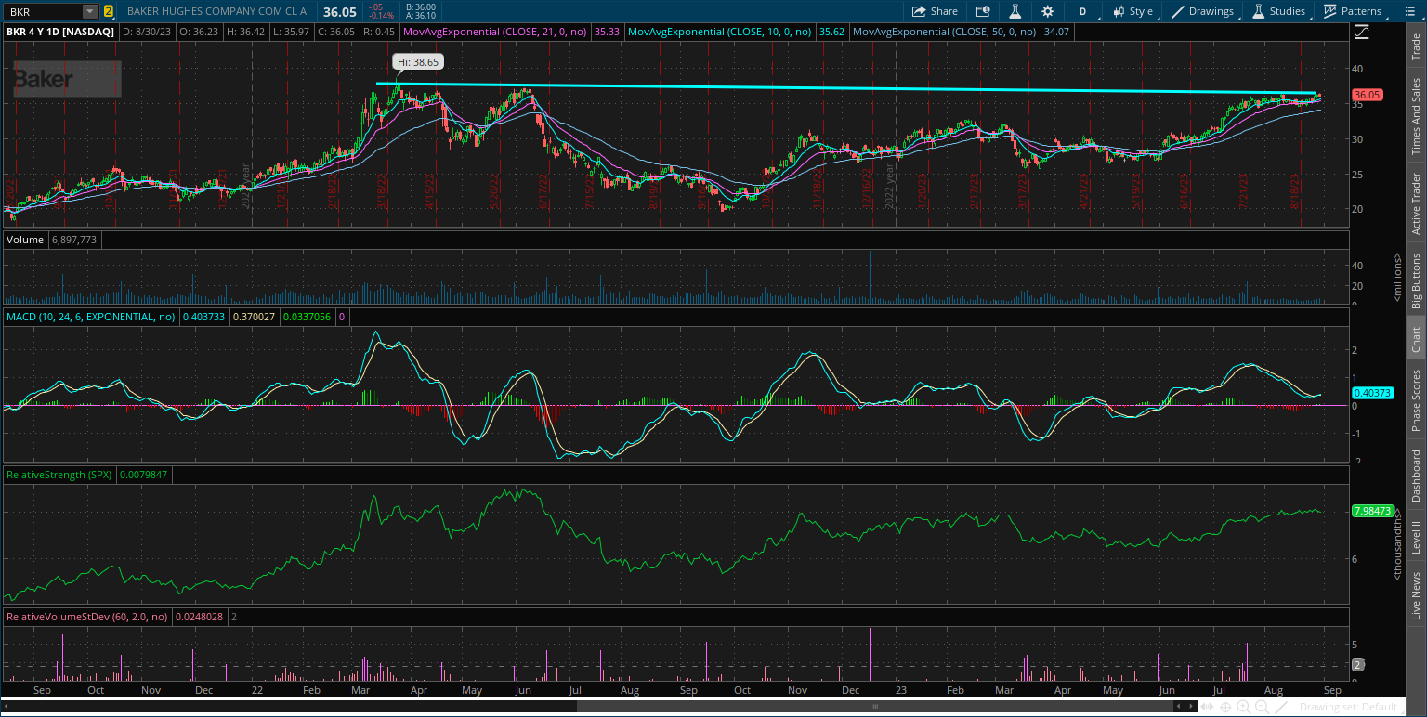Click the Hi: 38.65 price bubble
Image resolution: width=1427 pixels, height=717 pixels.
pos(418,61)
